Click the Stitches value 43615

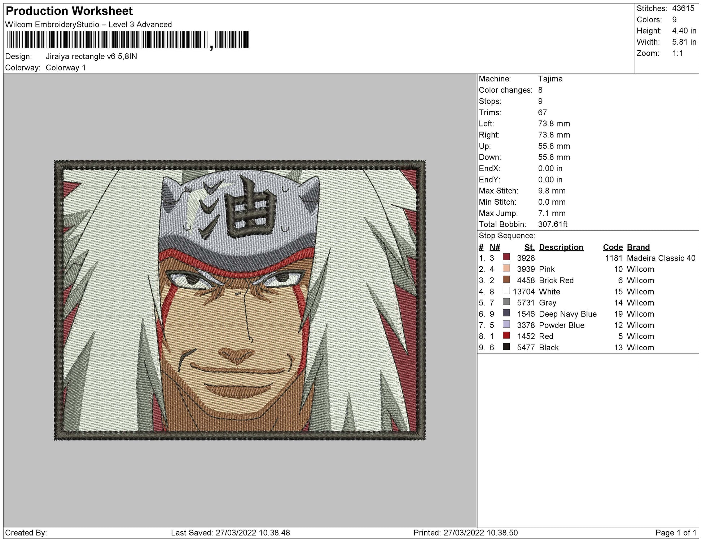click(683, 8)
